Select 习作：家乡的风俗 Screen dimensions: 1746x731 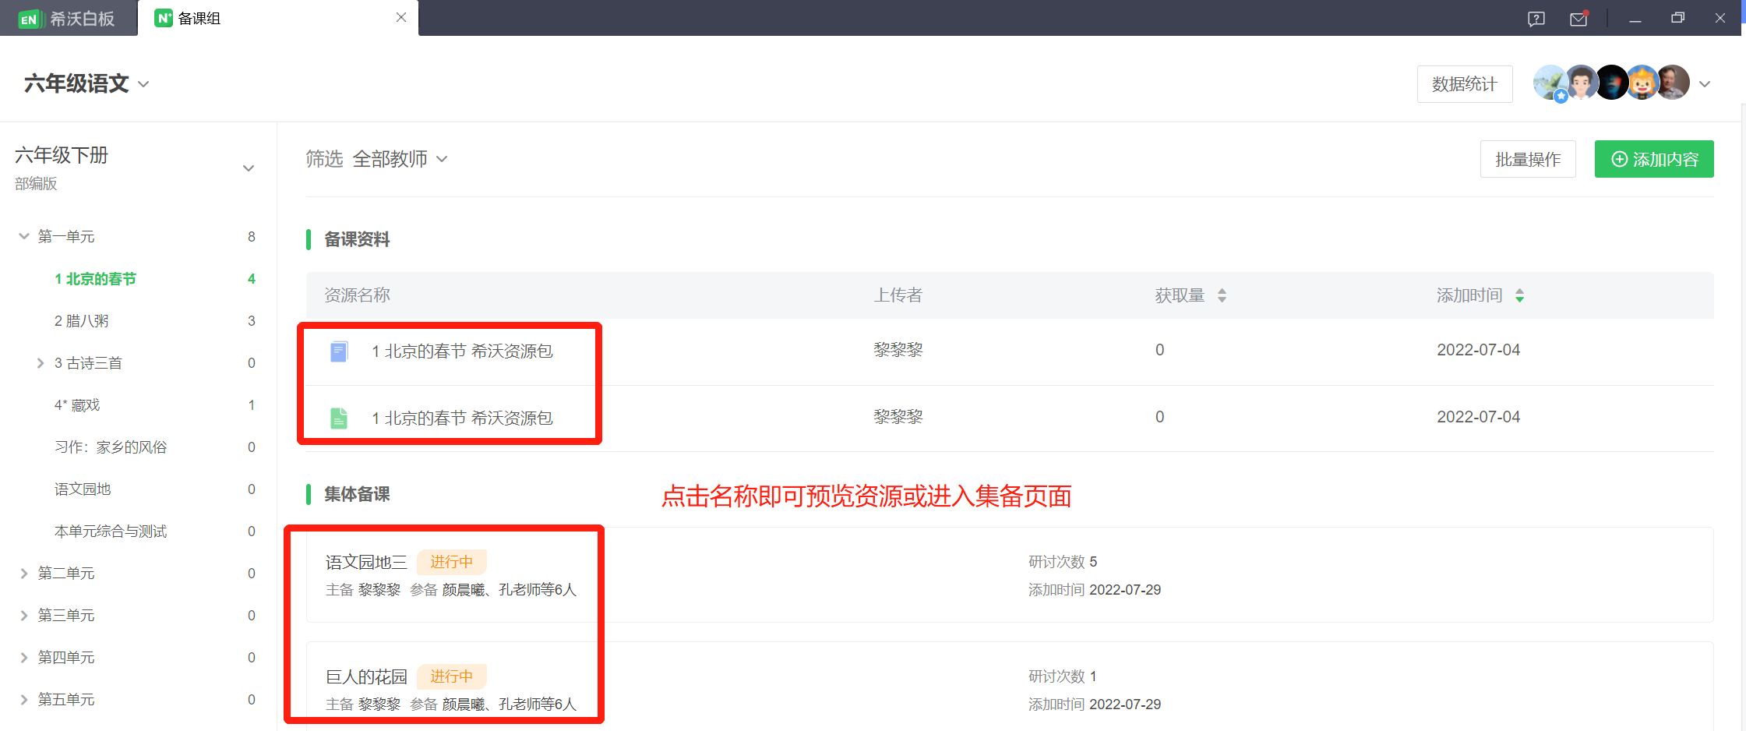pyautogui.click(x=111, y=447)
